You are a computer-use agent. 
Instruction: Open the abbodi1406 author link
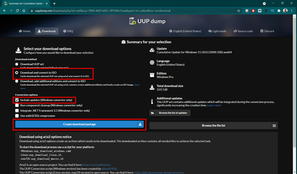coord(109,169)
